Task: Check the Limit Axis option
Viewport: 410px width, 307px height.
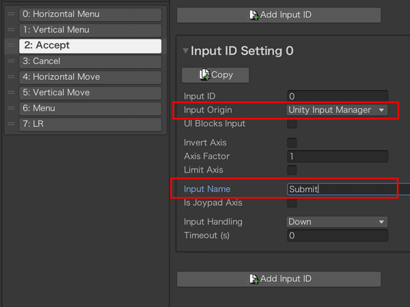Action: (x=292, y=170)
